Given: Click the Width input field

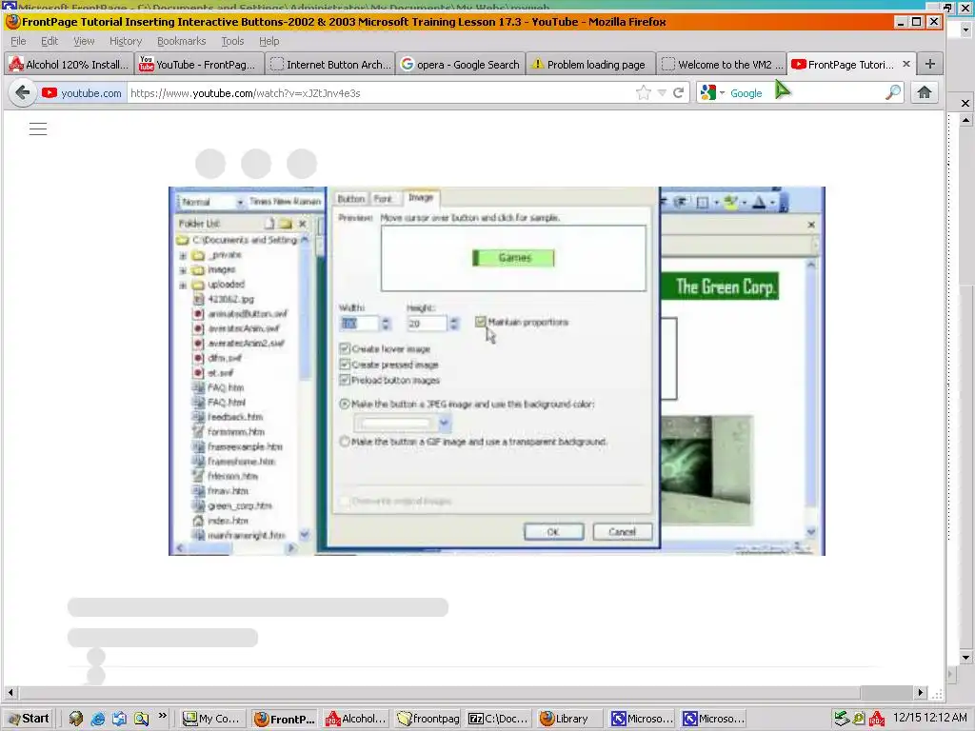Looking at the screenshot, I should point(359,324).
